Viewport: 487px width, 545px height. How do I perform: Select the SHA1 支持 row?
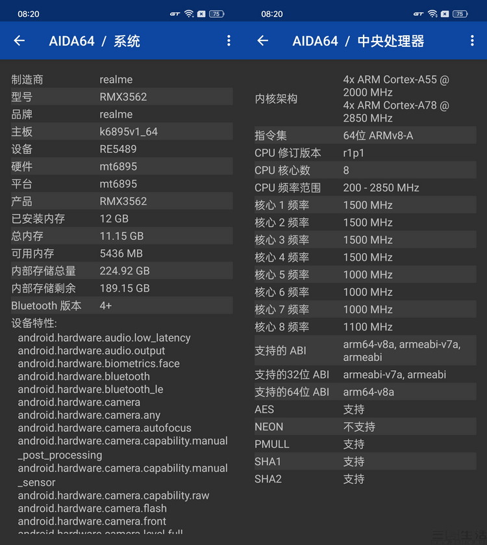click(x=365, y=461)
